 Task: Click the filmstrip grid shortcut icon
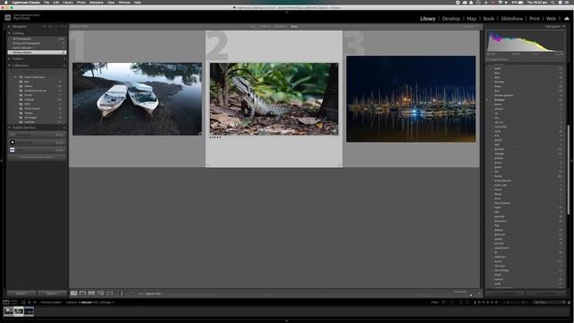(x=23, y=302)
